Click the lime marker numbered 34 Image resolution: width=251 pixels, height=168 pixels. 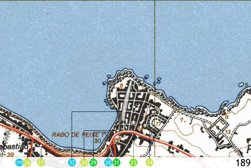tap(149, 163)
